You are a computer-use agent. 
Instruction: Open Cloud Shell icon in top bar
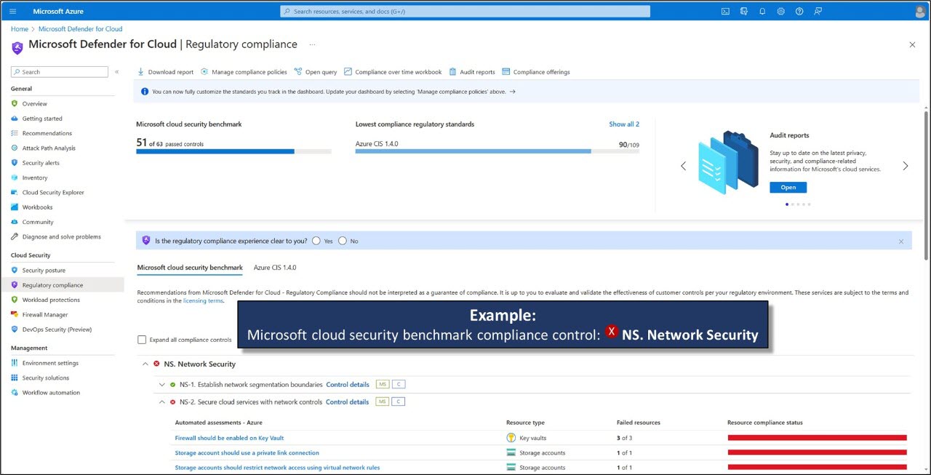(x=725, y=12)
